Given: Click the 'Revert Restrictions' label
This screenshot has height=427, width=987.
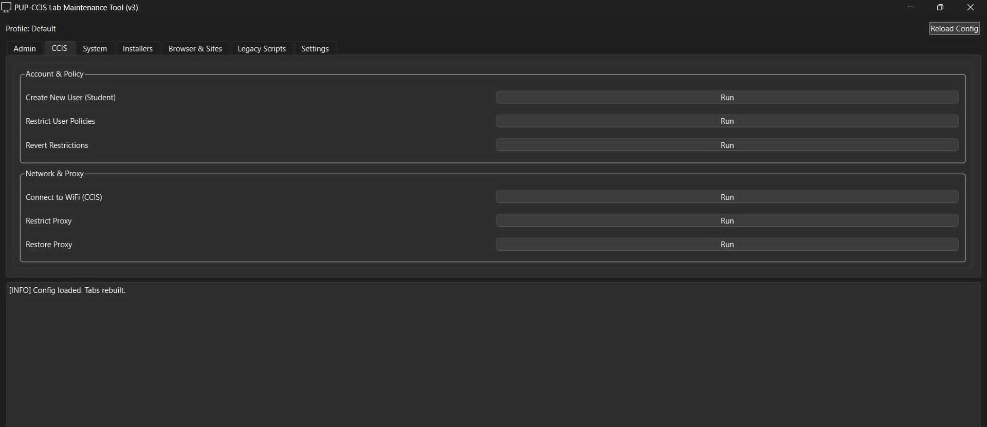Looking at the screenshot, I should point(57,145).
